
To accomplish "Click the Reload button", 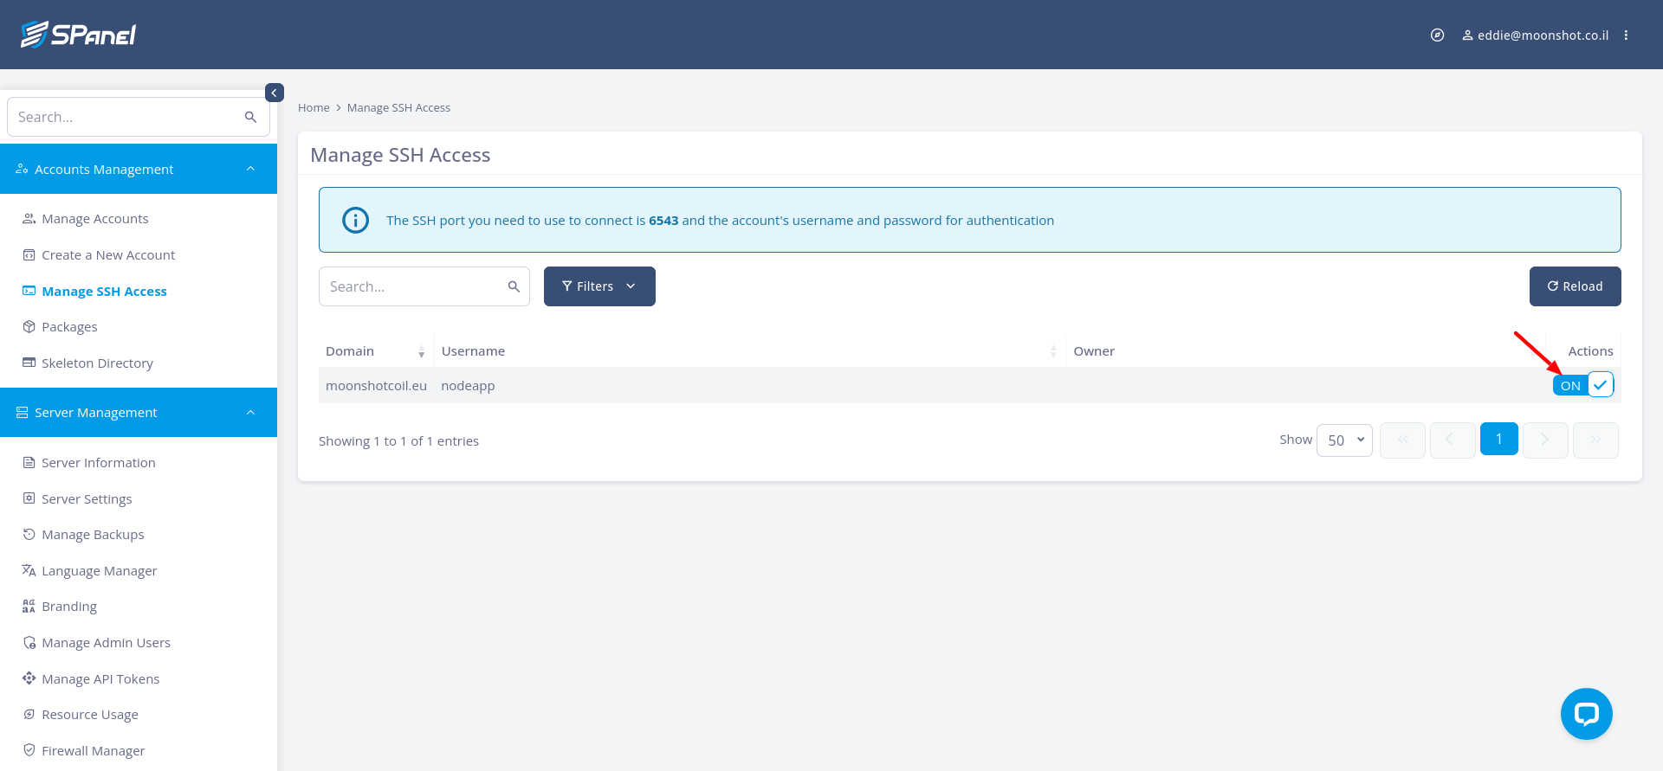I will [1575, 286].
